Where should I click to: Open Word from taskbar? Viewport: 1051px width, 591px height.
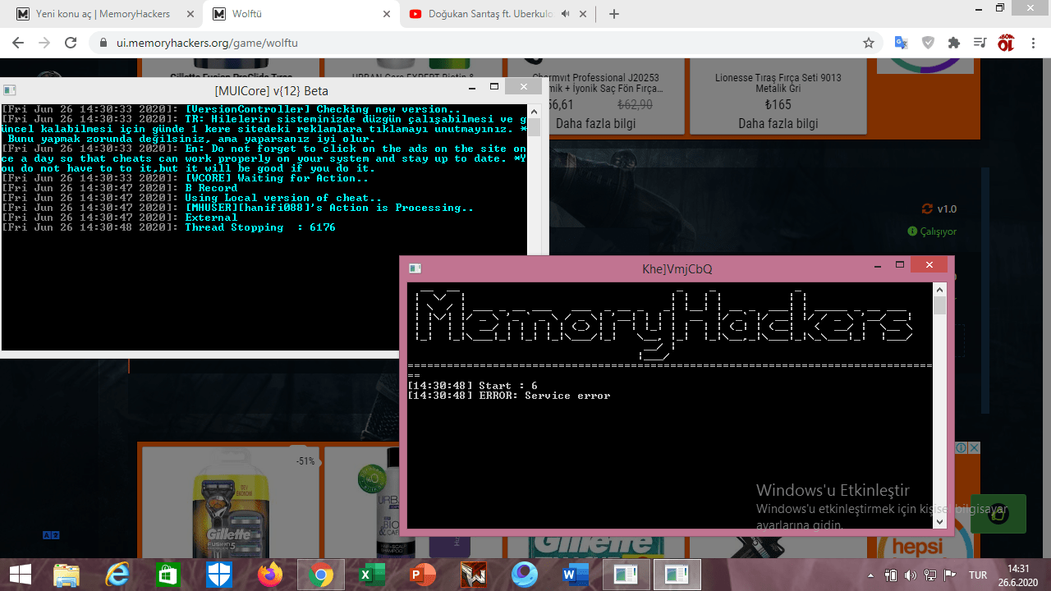(576, 575)
